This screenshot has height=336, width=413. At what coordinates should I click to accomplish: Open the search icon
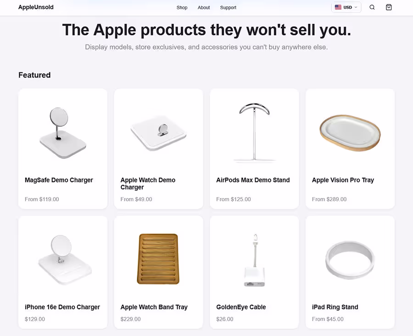[372, 7]
